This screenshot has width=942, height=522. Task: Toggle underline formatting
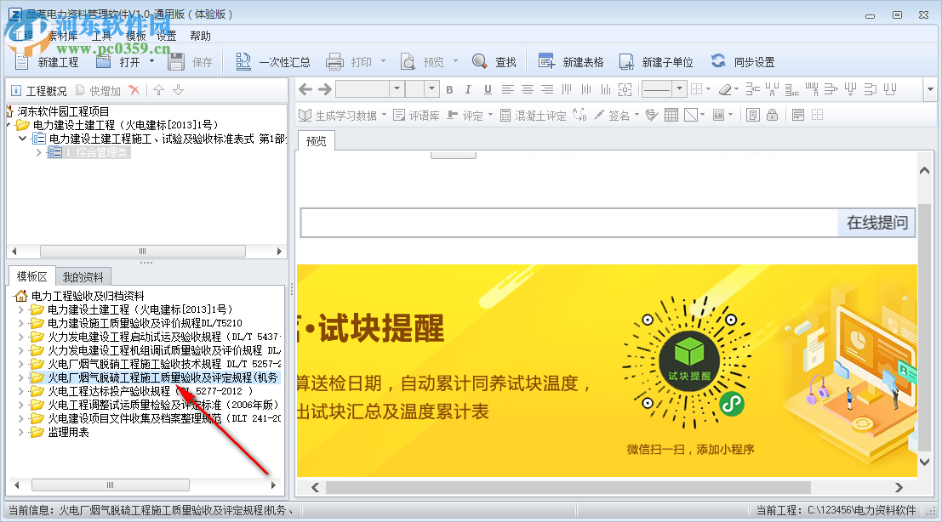click(487, 88)
